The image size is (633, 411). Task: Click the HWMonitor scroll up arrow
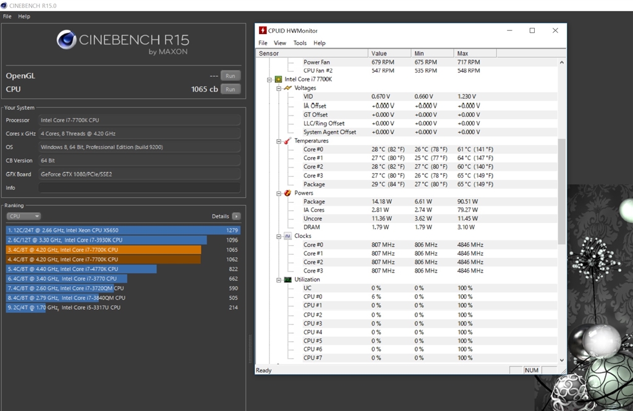(x=561, y=62)
